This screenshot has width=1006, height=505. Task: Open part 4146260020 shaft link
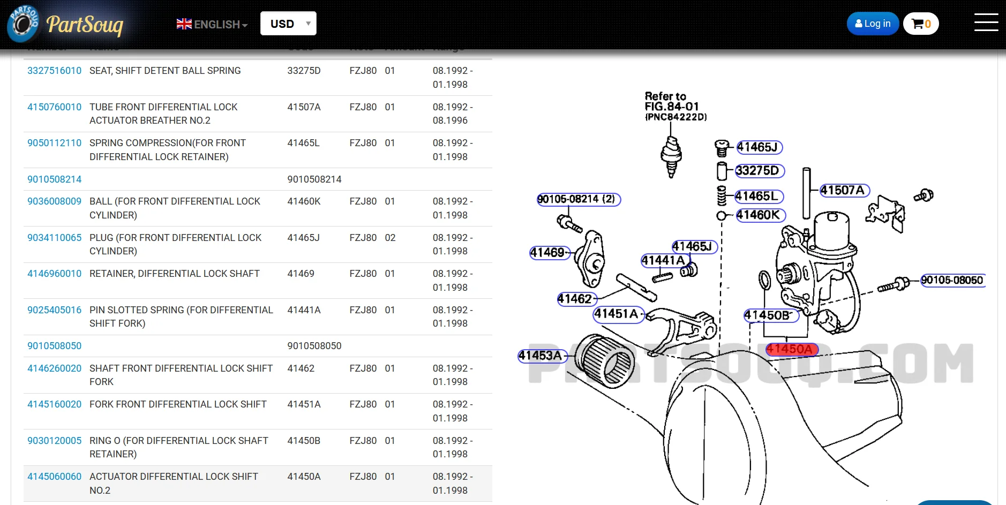[x=54, y=368]
